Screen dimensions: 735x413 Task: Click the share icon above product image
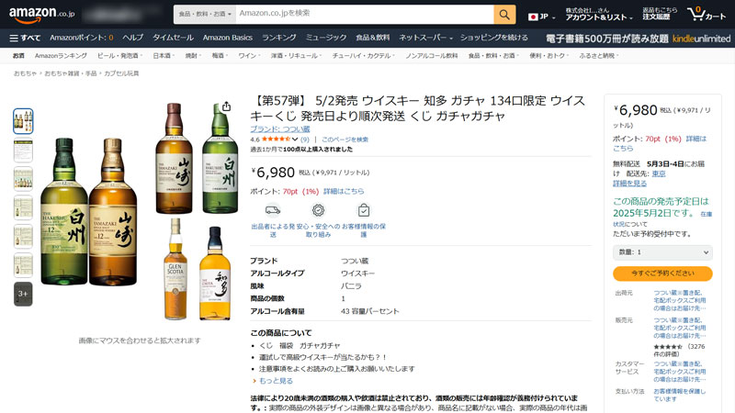point(226,106)
